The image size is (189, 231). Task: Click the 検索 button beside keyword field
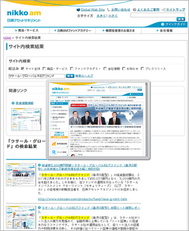pyautogui.click(x=70, y=76)
